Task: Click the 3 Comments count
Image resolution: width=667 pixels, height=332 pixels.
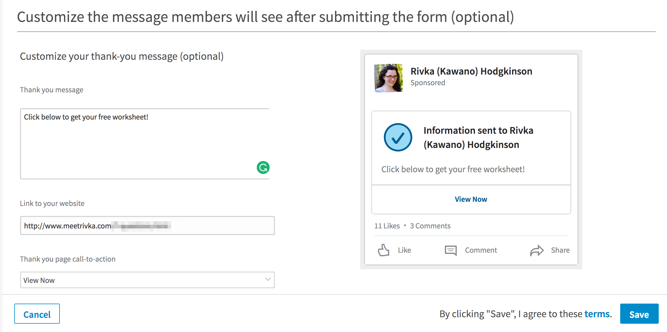Action: (430, 226)
